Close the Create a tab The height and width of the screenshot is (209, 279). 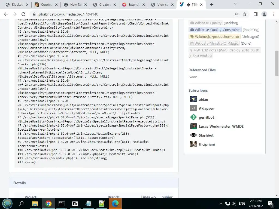pos(115,5)
